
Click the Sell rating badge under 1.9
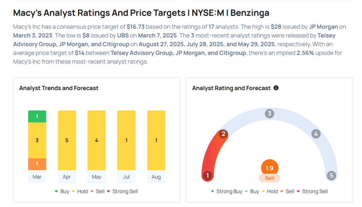coord(269,178)
